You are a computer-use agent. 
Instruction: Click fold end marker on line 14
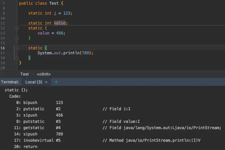[x=17, y=38]
